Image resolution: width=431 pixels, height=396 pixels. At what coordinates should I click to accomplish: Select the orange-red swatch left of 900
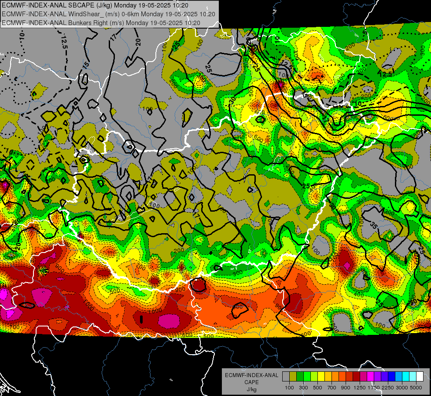point(342,376)
